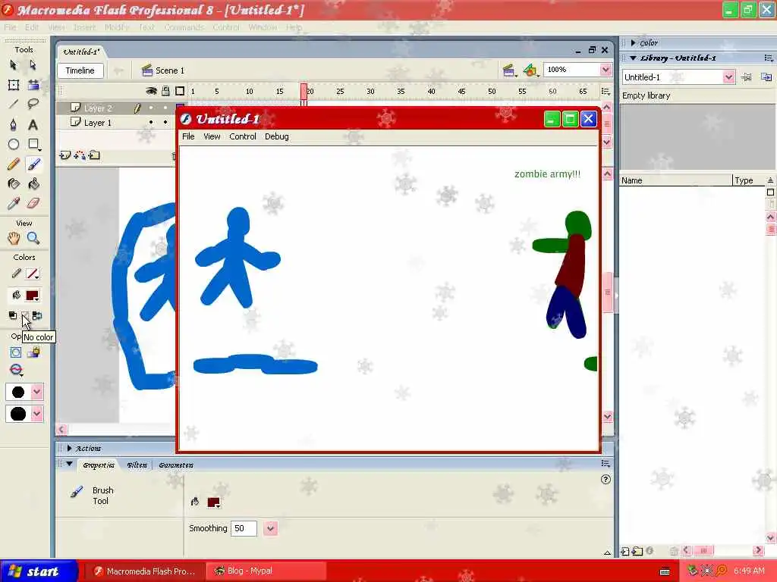Switch to the Parameters tab

coord(176,465)
